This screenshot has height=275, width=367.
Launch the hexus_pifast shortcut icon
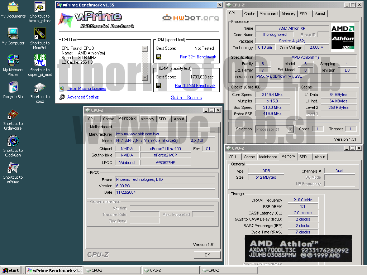click(40, 6)
